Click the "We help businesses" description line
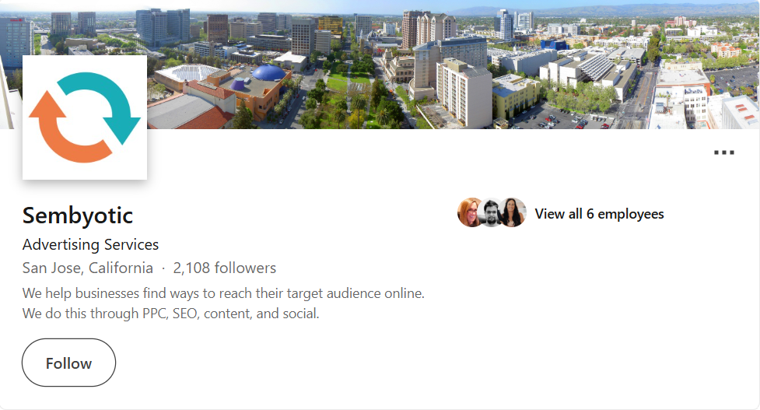 (223, 293)
